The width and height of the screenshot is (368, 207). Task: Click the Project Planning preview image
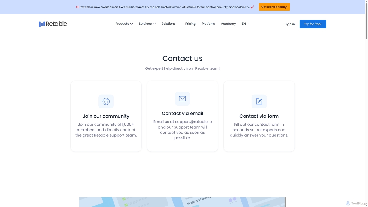pyautogui.click(x=183, y=202)
